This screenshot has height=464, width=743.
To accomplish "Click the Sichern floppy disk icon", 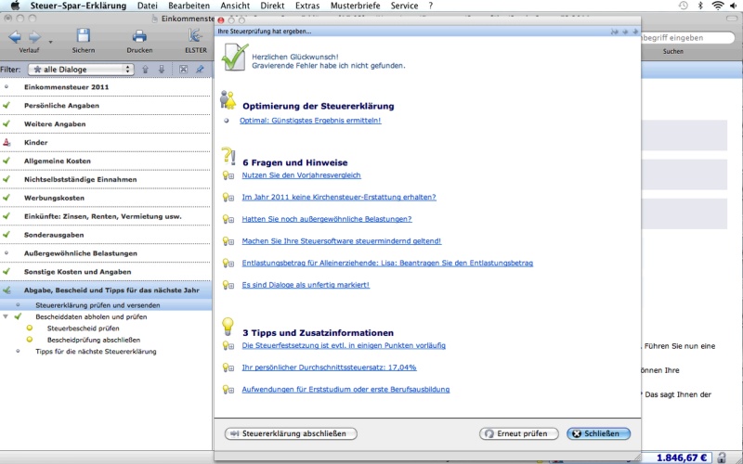I will pyautogui.click(x=84, y=36).
